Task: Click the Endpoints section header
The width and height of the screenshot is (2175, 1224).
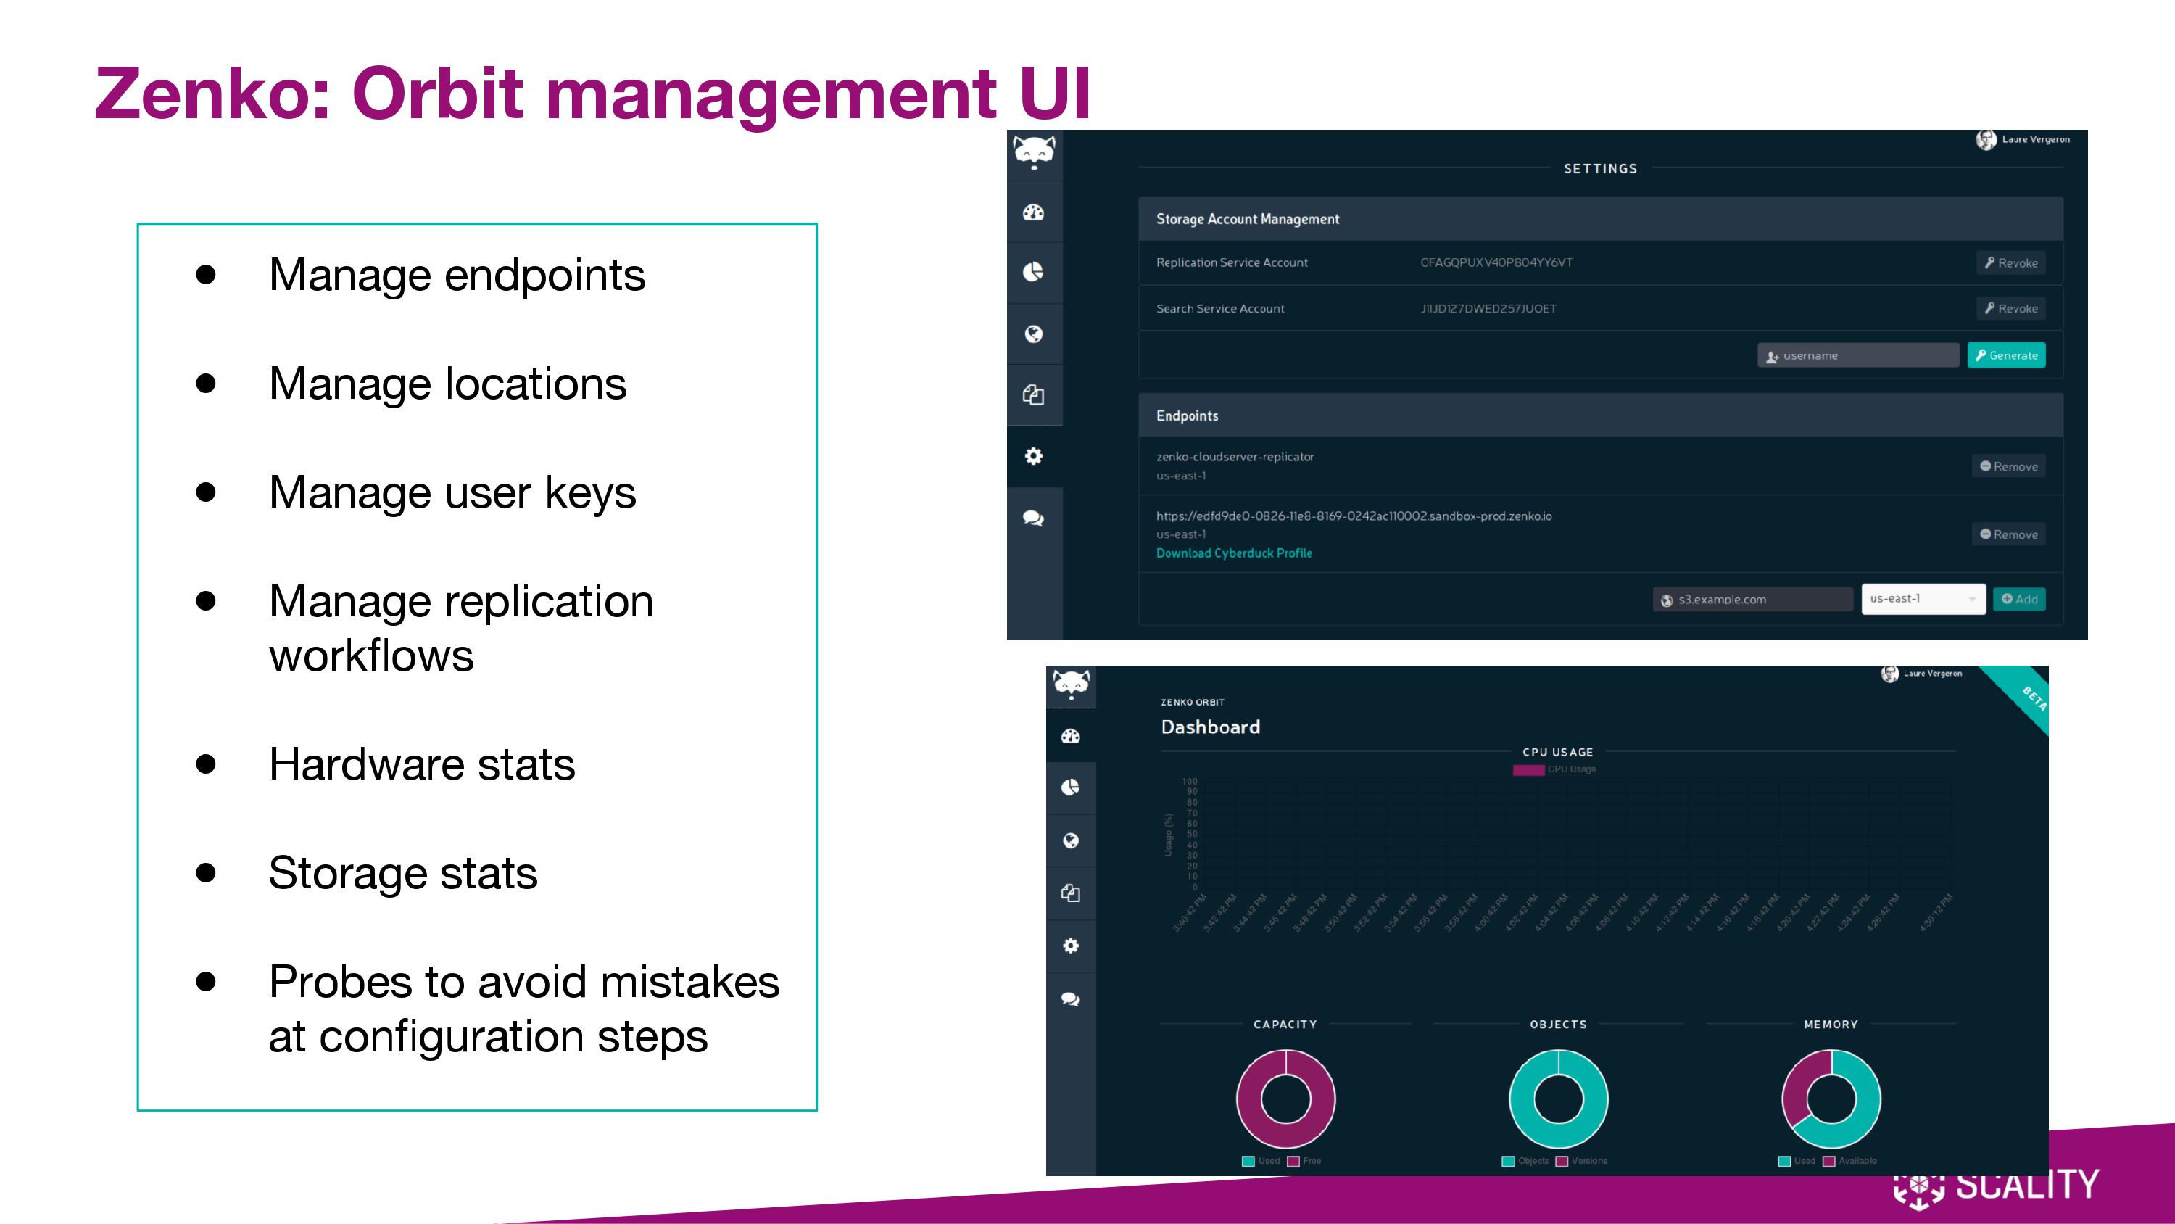Action: click(x=1601, y=415)
